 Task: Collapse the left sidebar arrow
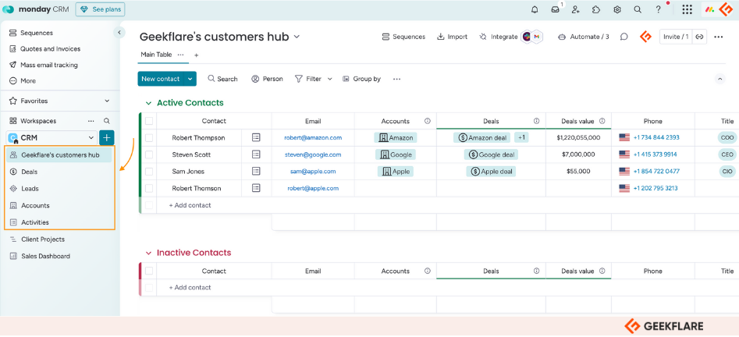119,33
